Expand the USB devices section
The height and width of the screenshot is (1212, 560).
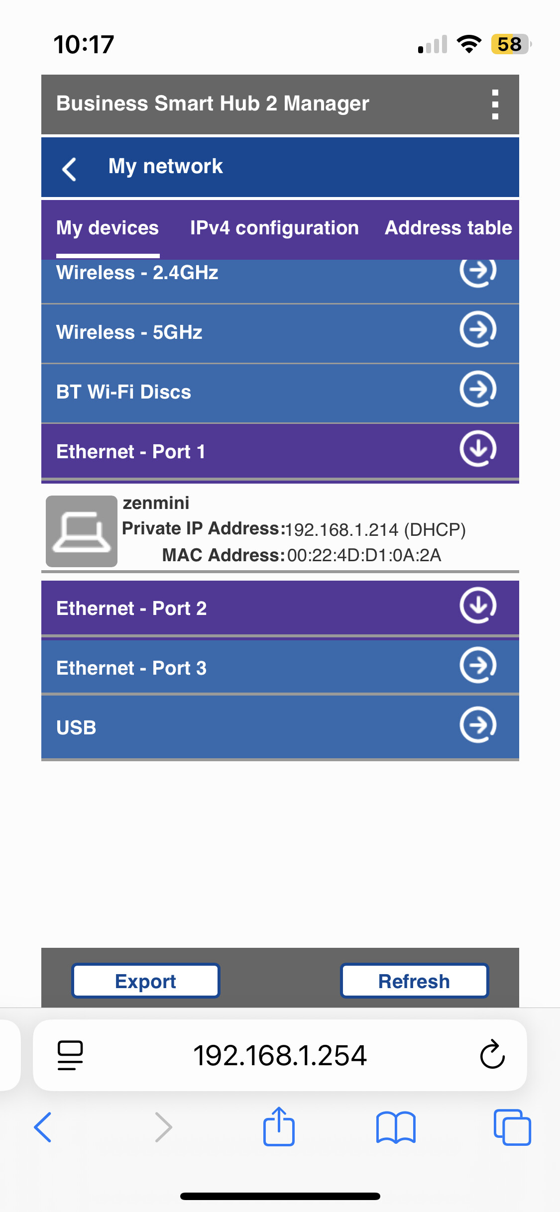(280, 727)
